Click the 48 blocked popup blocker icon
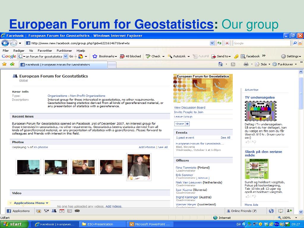Viewport: 304px width, 228px height. [x=122, y=56]
